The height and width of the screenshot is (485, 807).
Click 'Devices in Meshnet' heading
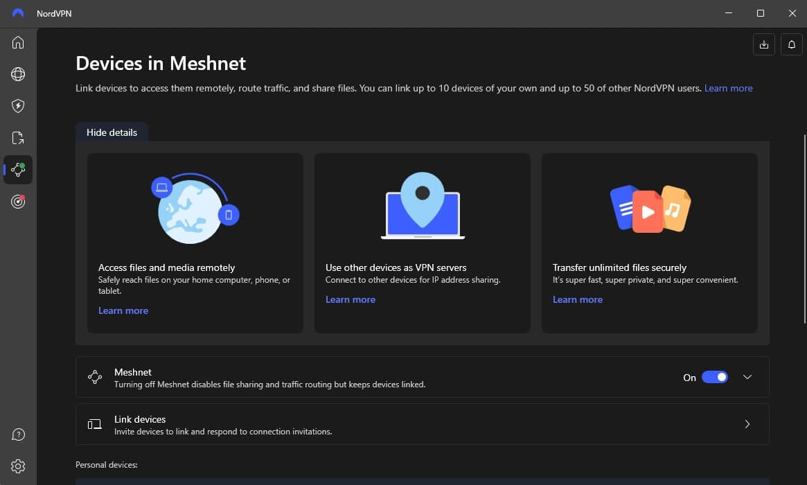tap(161, 63)
